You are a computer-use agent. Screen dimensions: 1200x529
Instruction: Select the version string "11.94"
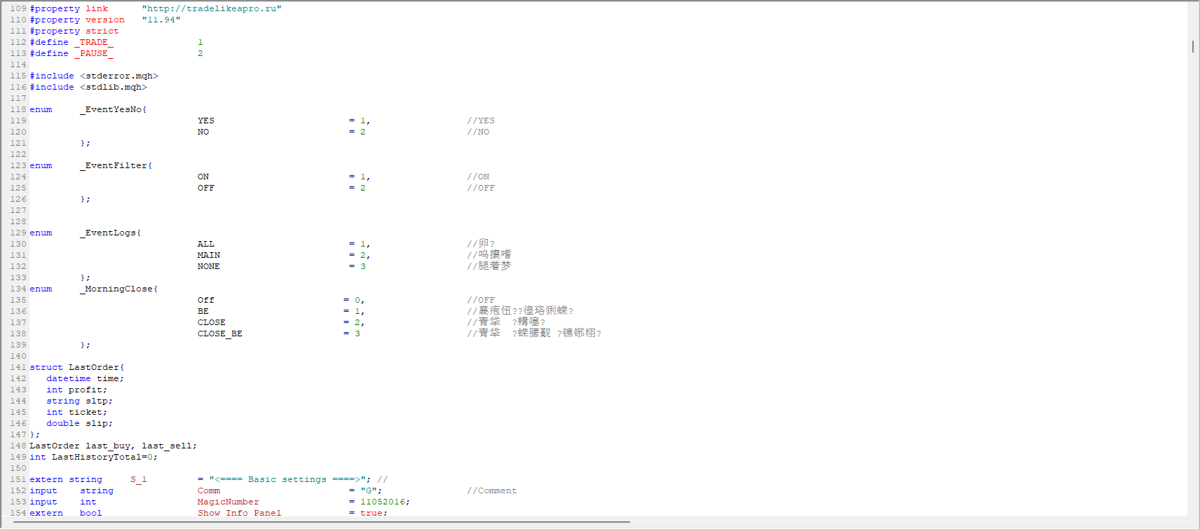(161, 20)
